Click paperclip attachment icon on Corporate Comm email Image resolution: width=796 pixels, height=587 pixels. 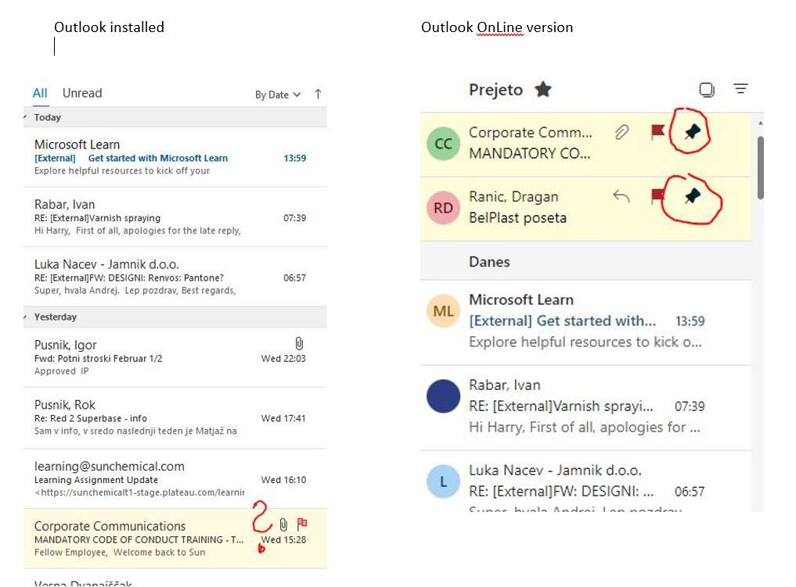click(x=622, y=132)
